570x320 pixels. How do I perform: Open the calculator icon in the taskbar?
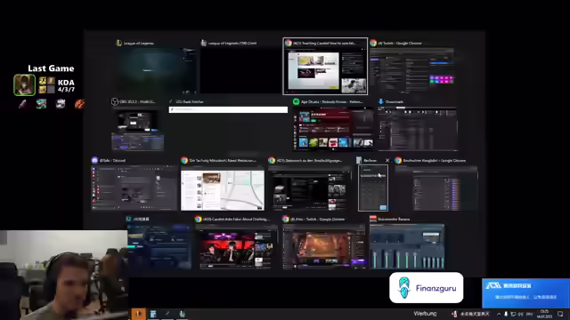[153, 314]
